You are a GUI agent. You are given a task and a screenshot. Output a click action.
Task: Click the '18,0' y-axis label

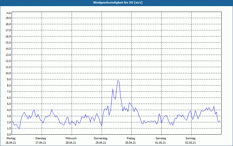(x=8, y=24)
